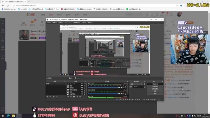Open OBS 帮助(H) menu
The width and height of the screenshot is (210, 118).
click(90, 23)
